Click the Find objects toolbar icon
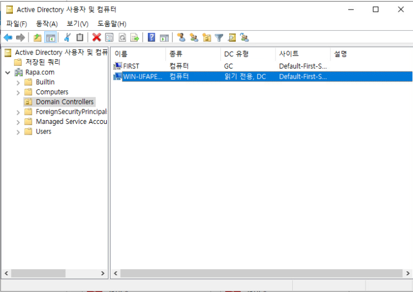This screenshot has height=292, width=413. 232,37
